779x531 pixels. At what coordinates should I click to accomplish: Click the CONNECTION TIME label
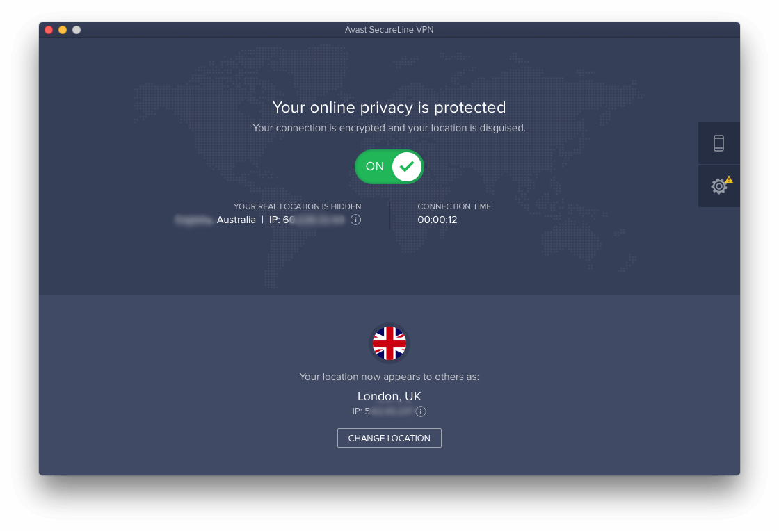tap(454, 206)
